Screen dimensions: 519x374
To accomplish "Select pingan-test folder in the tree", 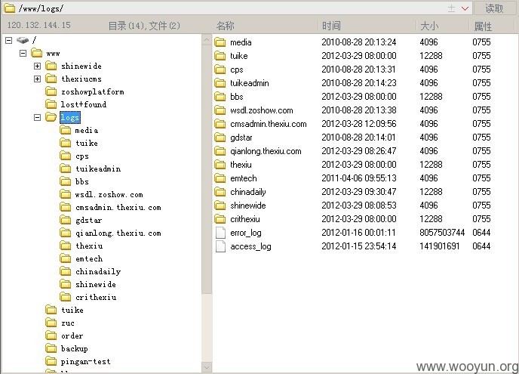I will pos(86,362).
